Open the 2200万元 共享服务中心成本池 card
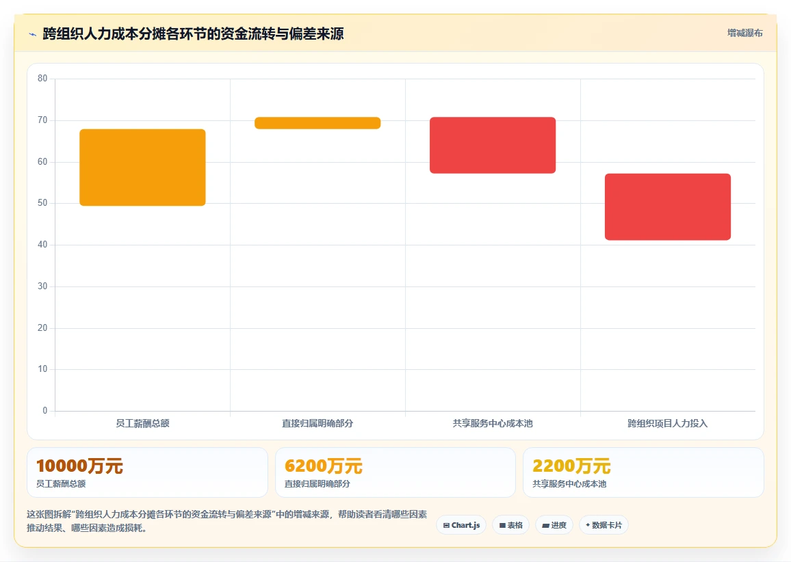This screenshot has height=562, width=791. (x=643, y=472)
